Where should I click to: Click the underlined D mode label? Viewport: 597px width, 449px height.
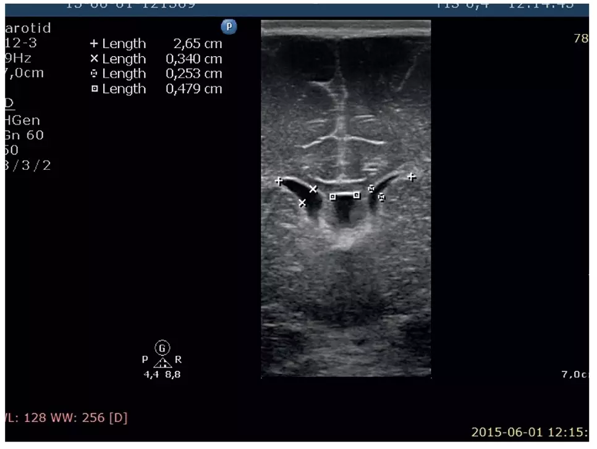tap(9, 103)
